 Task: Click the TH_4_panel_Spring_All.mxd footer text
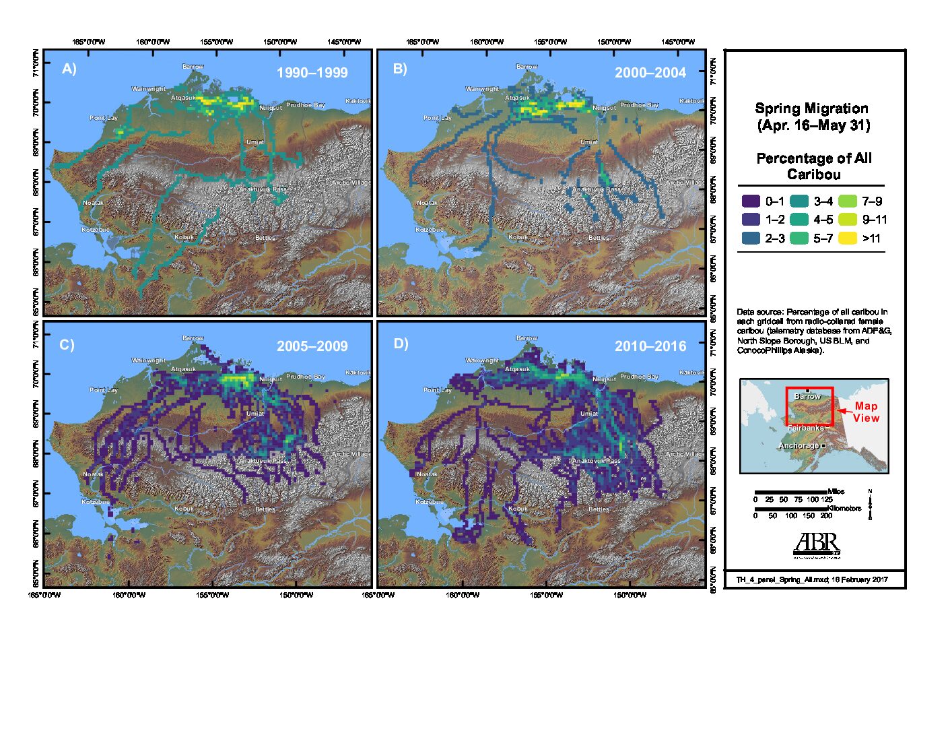click(x=811, y=579)
